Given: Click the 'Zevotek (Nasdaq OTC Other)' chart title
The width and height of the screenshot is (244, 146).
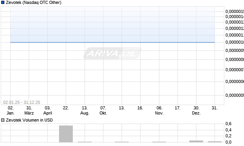Looking at the screenshot, I should (x=33, y=2).
